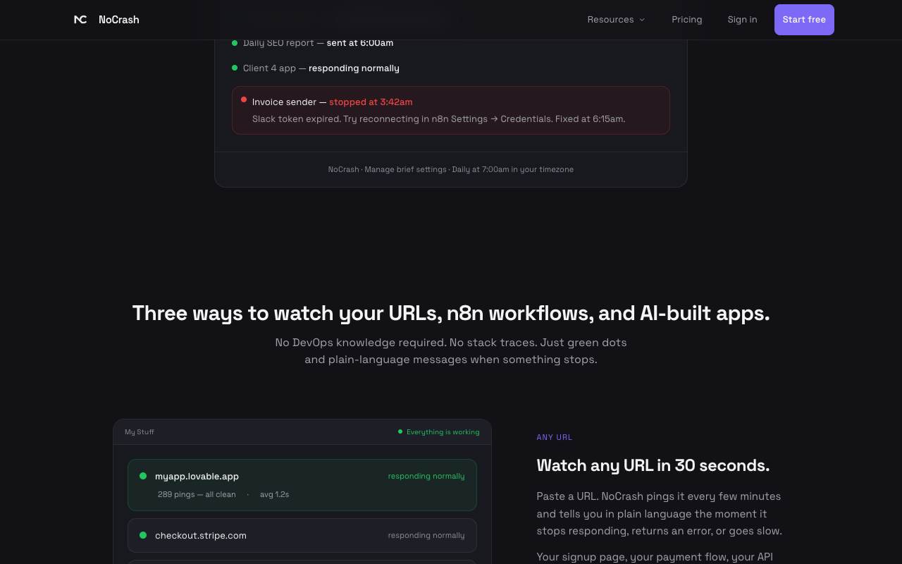This screenshot has height=564, width=902.
Task: Click green dot beside myapp.lovable.app
Action: [143, 476]
